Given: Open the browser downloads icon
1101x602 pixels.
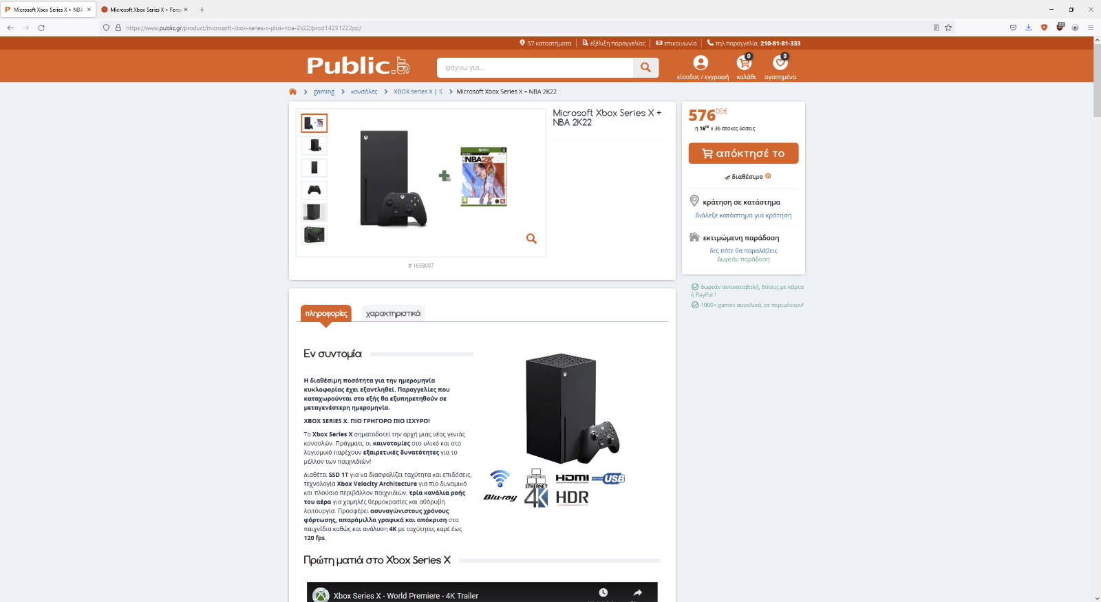Looking at the screenshot, I should click(x=1029, y=28).
